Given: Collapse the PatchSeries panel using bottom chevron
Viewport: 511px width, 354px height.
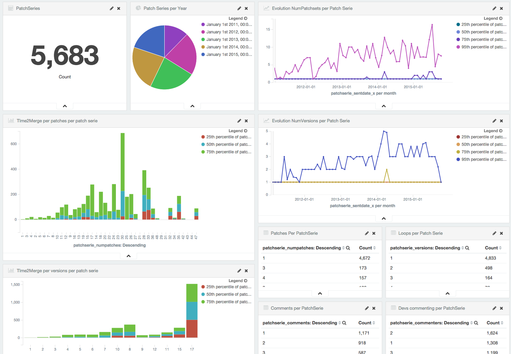Looking at the screenshot, I should pyautogui.click(x=65, y=106).
